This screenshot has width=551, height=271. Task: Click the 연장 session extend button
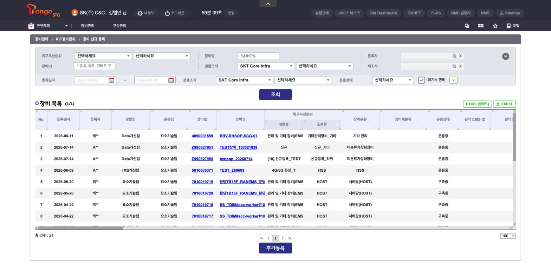(231, 13)
